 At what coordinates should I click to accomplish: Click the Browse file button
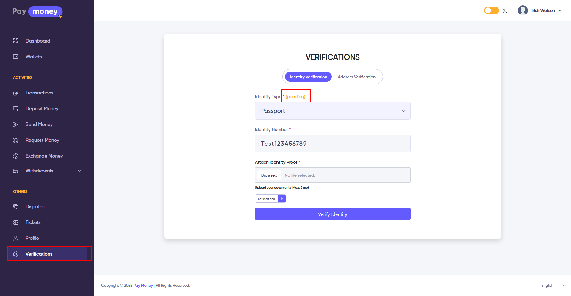[x=269, y=175]
